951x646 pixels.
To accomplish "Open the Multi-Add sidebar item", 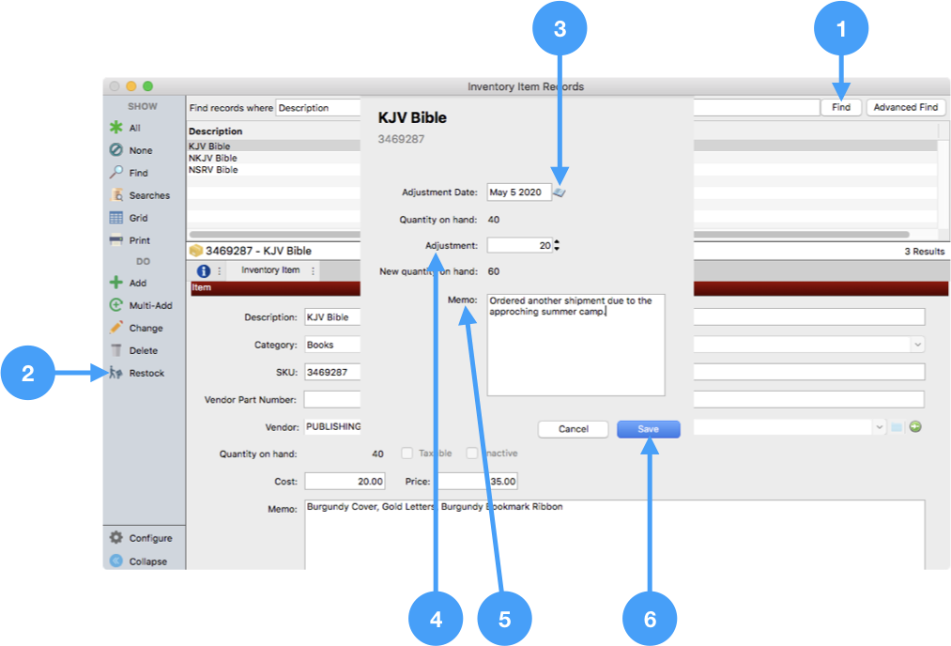I will (116, 305).
